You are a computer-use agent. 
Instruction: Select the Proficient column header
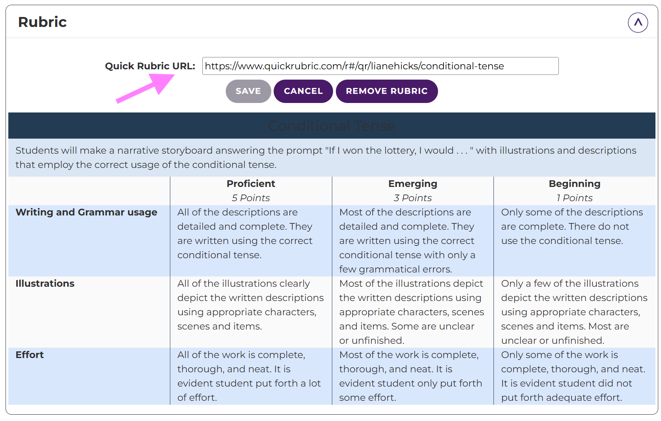(251, 184)
